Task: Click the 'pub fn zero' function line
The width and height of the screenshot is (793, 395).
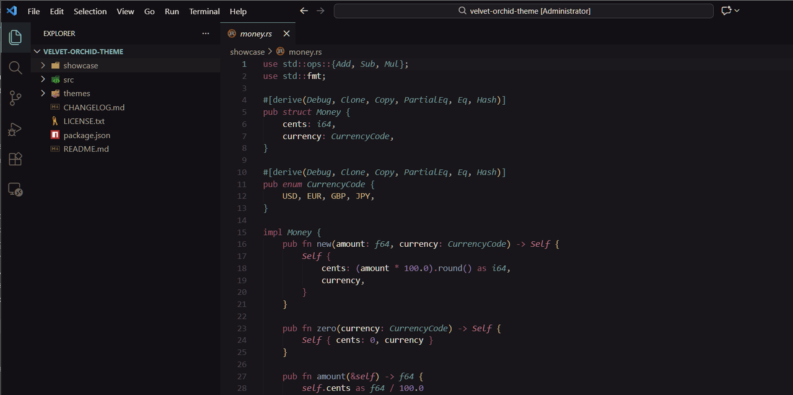Action: (392, 329)
